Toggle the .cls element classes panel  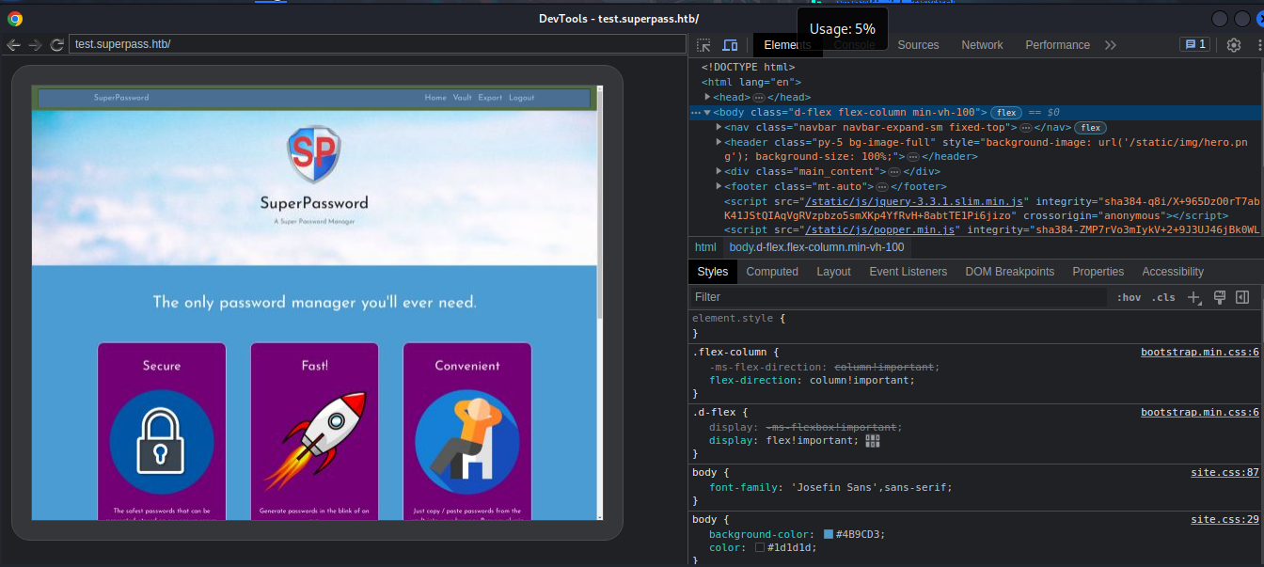[x=1164, y=297]
